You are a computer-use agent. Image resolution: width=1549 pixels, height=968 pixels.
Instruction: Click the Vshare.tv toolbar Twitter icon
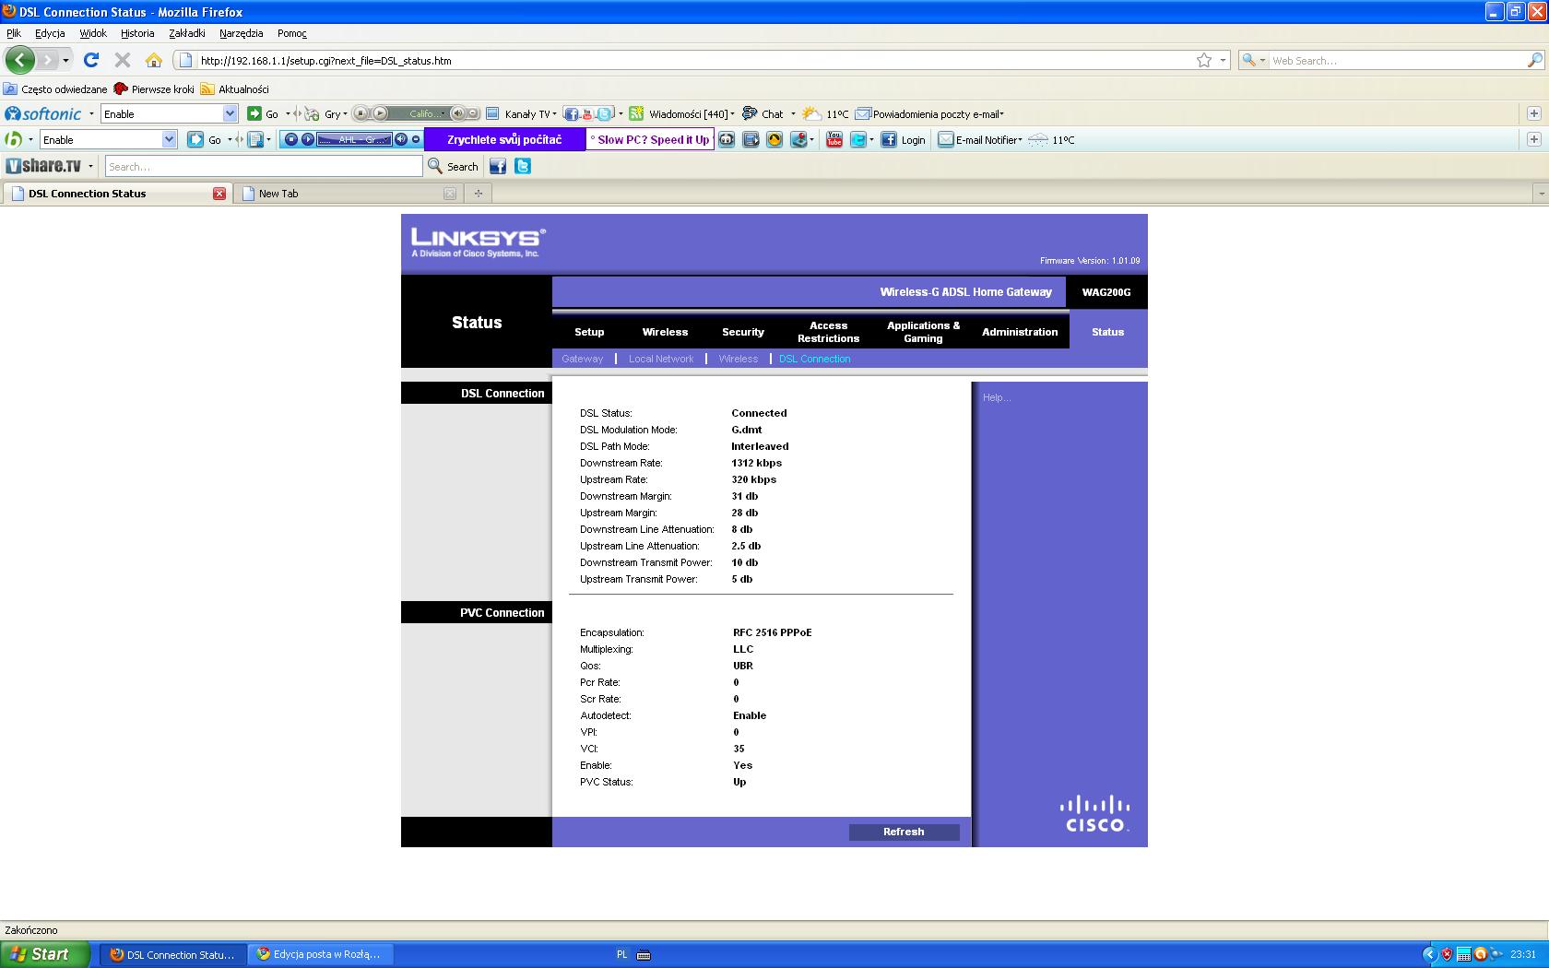tap(523, 166)
